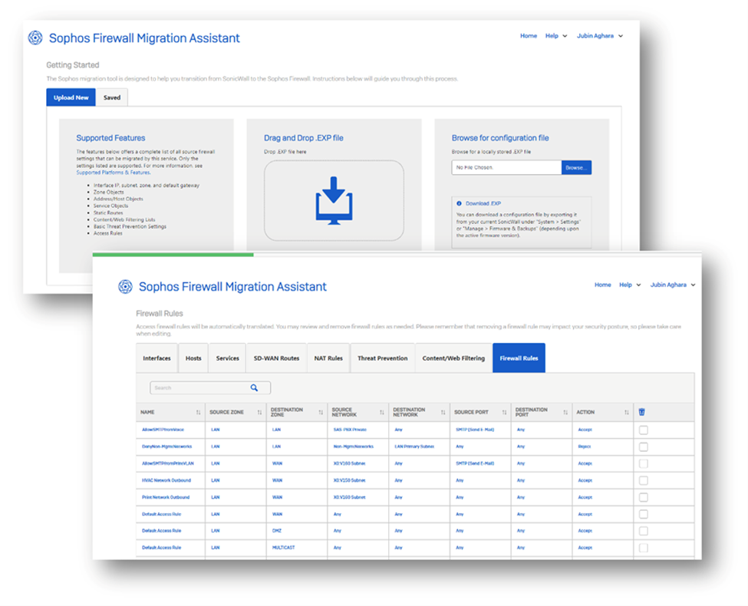
Task: Open the Help dropdown on the Getting Started window
Action: coord(555,35)
